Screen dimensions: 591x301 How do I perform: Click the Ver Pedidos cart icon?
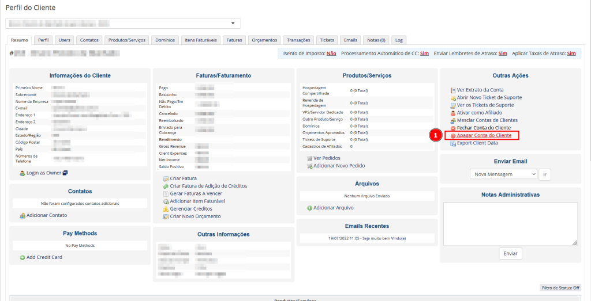309,159
